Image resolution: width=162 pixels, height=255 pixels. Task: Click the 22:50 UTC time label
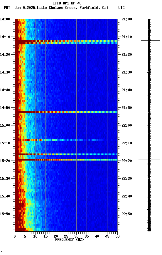[x=127, y=214]
